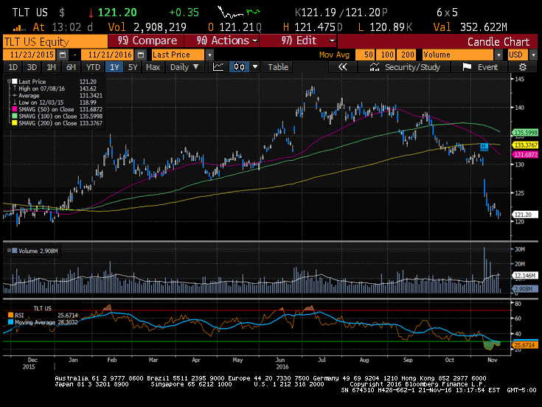Viewport: 542px width, 407px height.
Task: Click the High on 07/08/16 legend row
Action: [55, 88]
